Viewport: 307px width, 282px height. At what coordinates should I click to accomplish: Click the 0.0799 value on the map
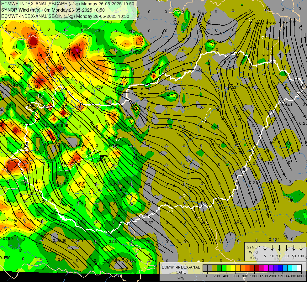pyautogui.click(x=6, y=238)
